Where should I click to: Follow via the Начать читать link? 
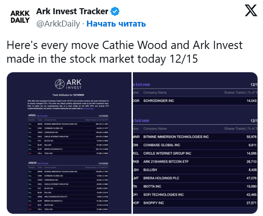pyautogui.click(x=116, y=24)
